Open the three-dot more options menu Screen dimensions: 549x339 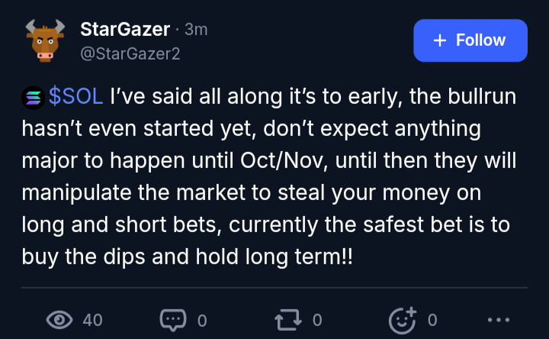(x=499, y=320)
